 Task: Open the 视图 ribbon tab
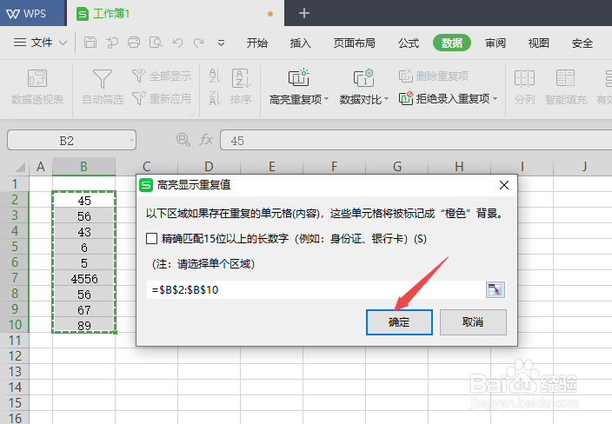point(539,43)
